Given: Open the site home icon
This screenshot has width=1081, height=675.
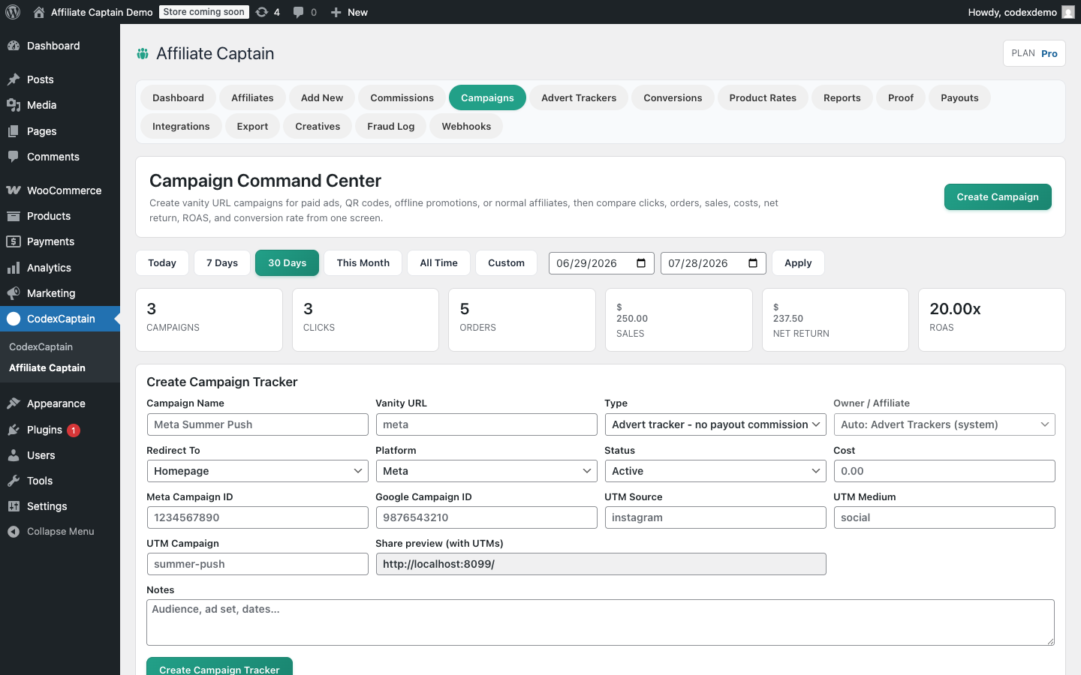Looking at the screenshot, I should pyautogui.click(x=39, y=12).
